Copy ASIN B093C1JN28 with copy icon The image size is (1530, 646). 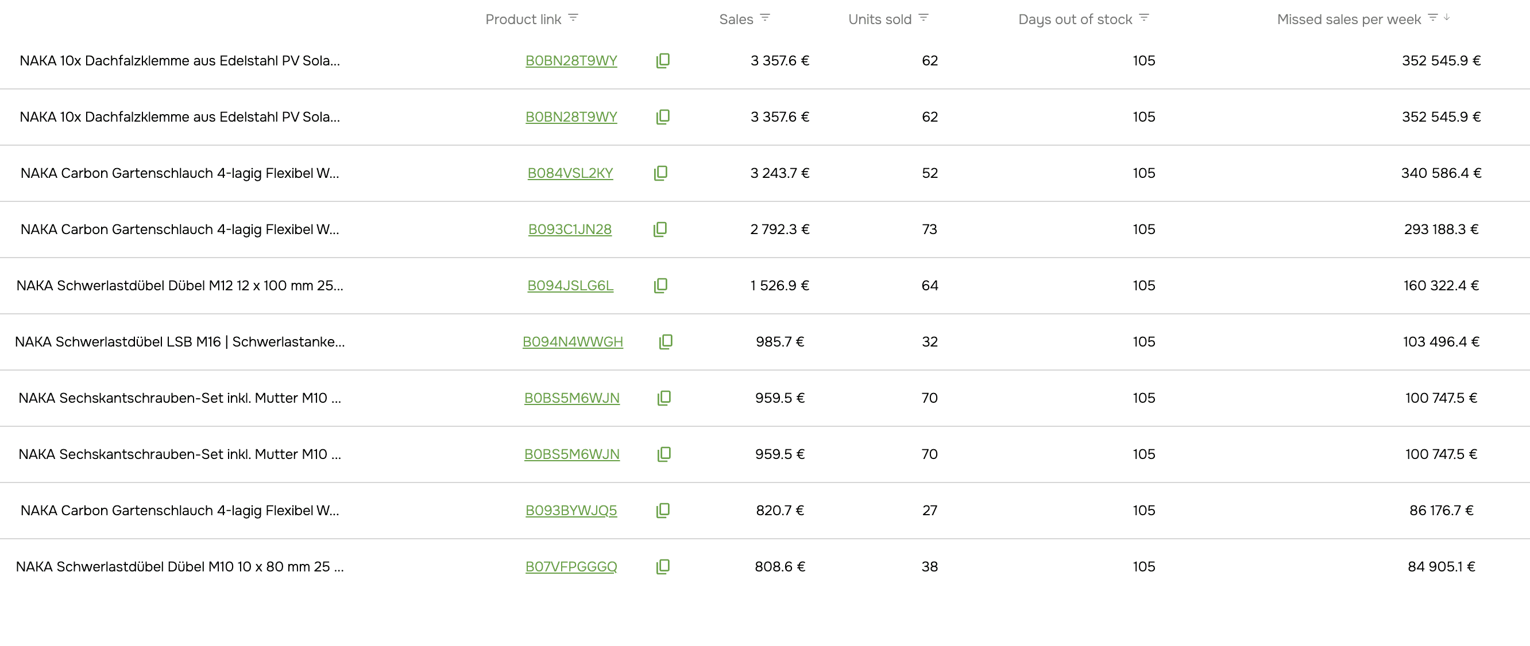(x=660, y=229)
